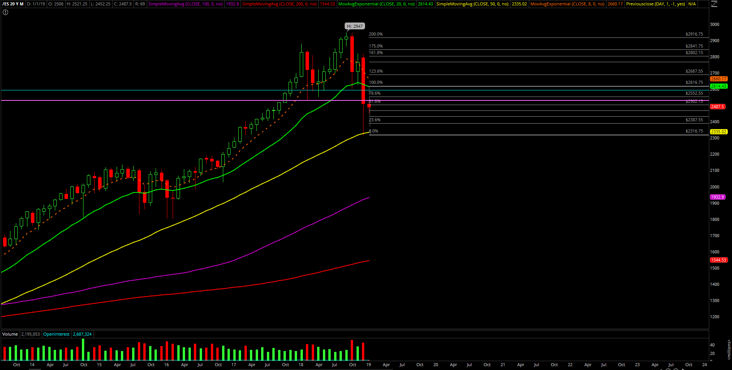
Task: Click the 2,687,324 open interest value
Action: pos(82,334)
